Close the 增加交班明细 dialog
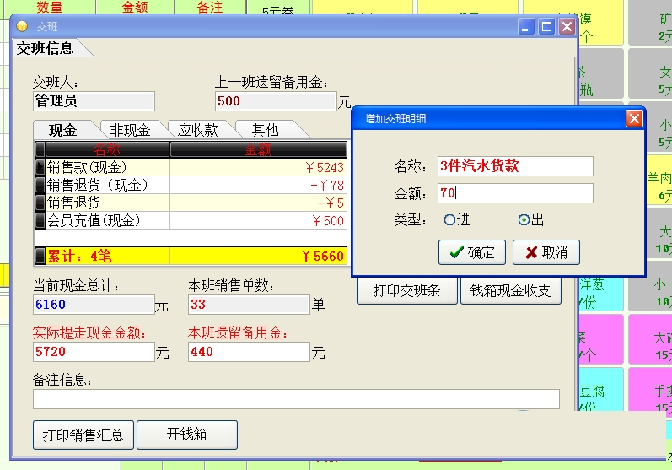The width and height of the screenshot is (672, 470). [x=634, y=119]
